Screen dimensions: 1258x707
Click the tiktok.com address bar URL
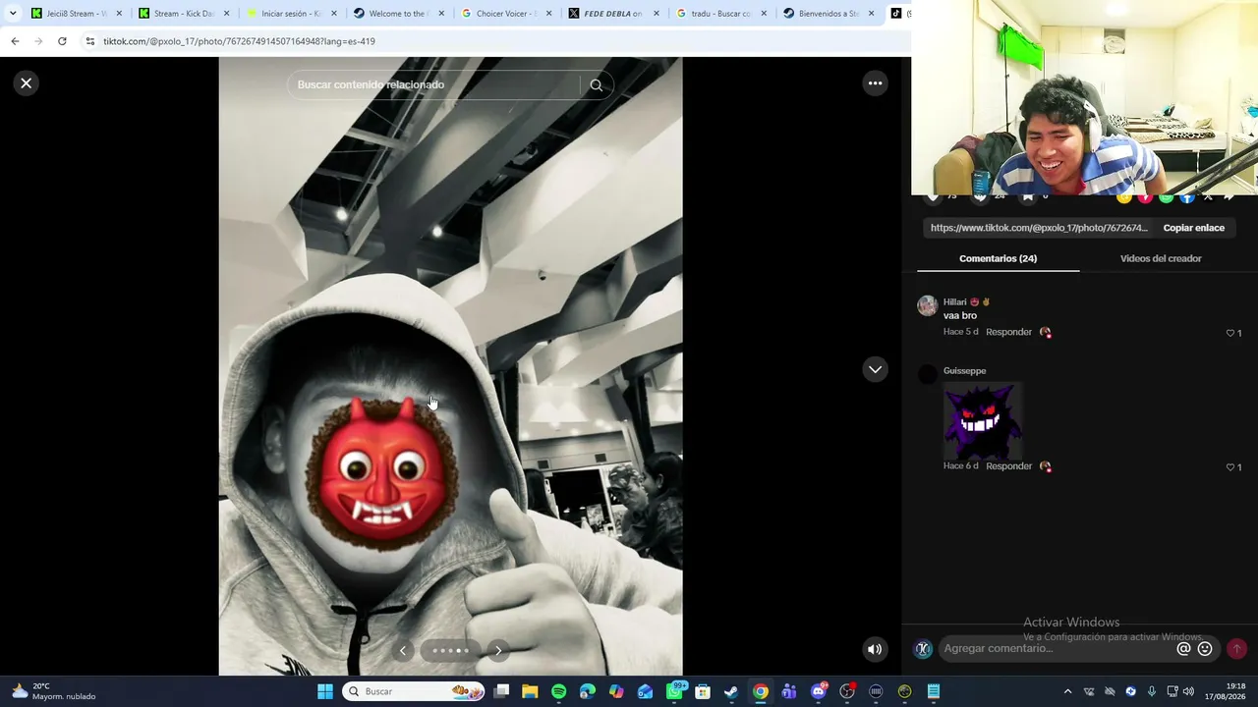coord(239,41)
